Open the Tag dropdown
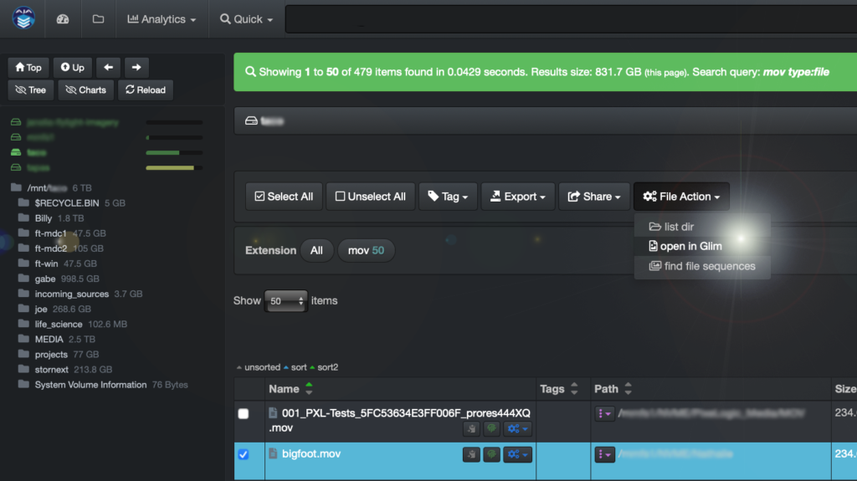Screen dimensions: 857x481 449,197
